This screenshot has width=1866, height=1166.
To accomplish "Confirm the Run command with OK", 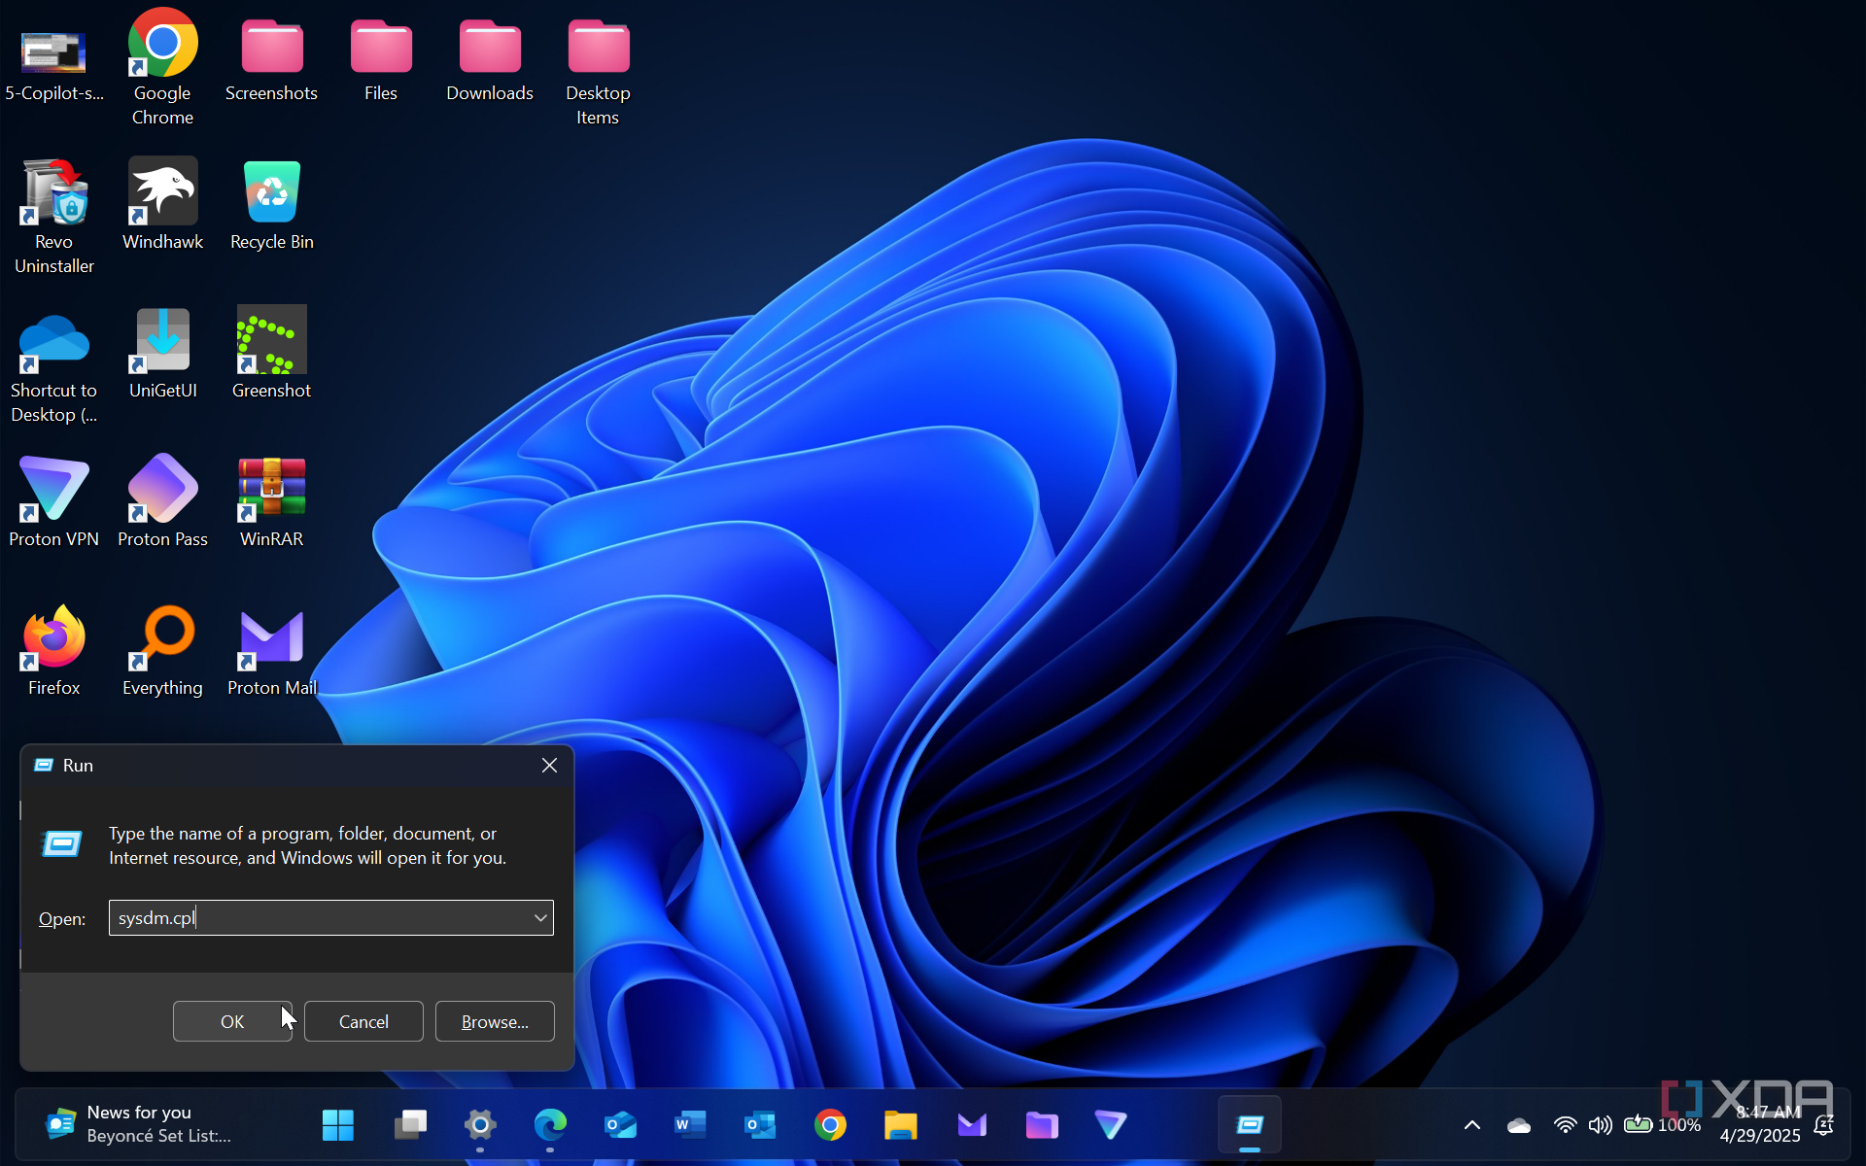I will click(x=232, y=1021).
